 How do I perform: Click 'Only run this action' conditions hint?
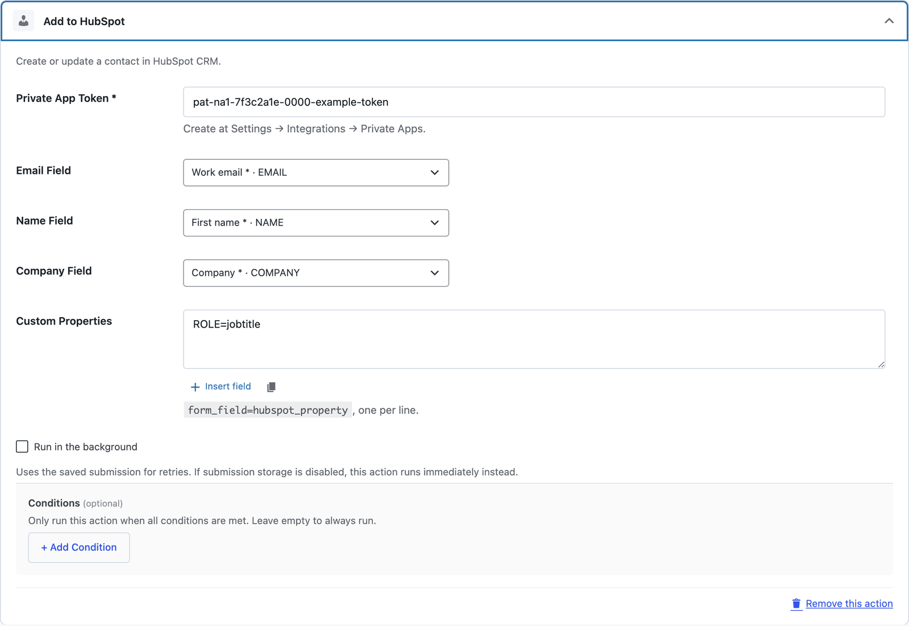point(202,521)
